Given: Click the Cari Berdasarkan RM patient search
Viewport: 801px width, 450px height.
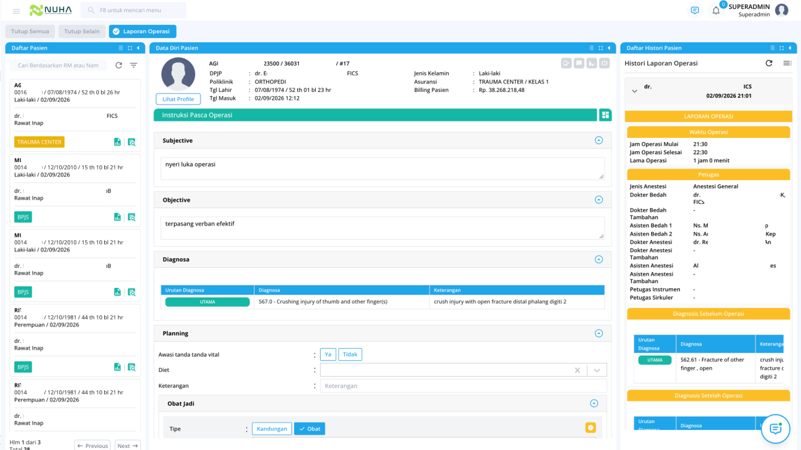Looking at the screenshot, I should point(59,65).
